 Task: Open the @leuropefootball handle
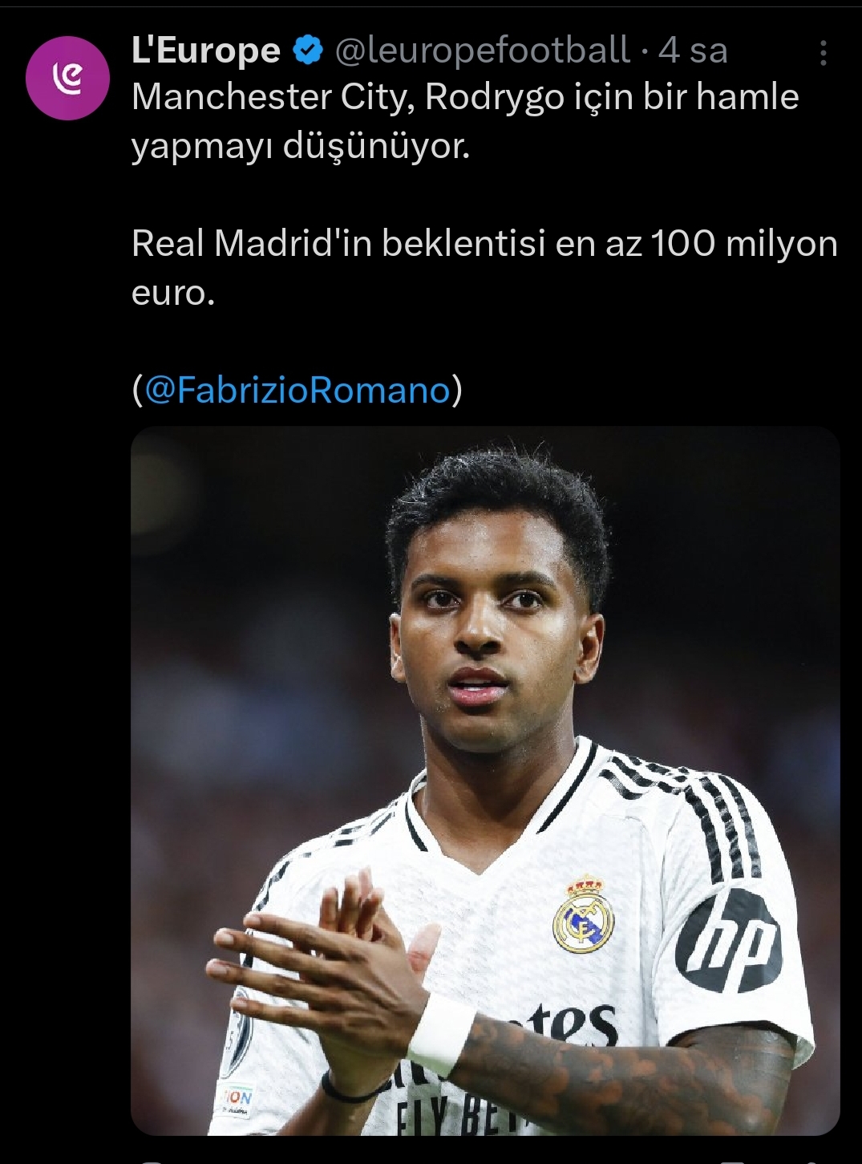coord(481,51)
